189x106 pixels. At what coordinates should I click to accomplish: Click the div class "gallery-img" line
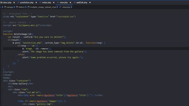38,104
